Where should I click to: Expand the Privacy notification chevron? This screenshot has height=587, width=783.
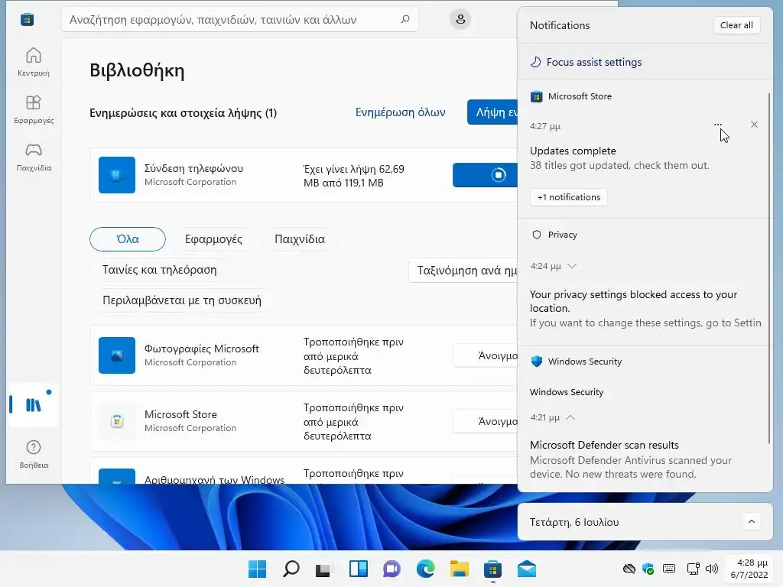tap(572, 266)
